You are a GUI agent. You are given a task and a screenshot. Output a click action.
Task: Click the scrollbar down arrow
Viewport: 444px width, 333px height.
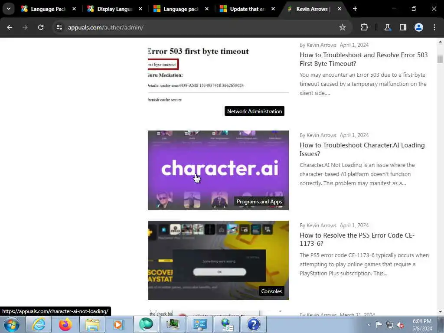click(440, 312)
